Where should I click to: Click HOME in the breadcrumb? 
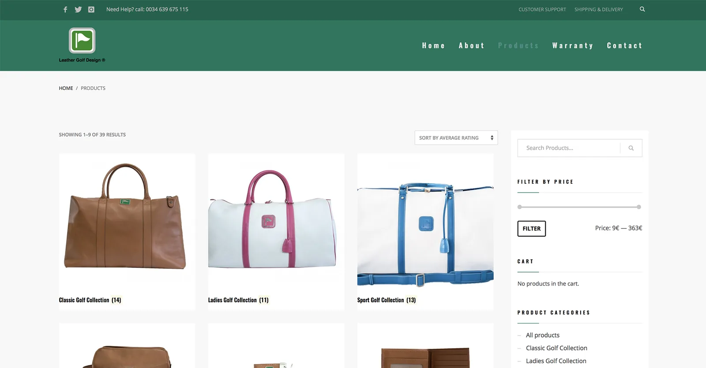(x=66, y=88)
